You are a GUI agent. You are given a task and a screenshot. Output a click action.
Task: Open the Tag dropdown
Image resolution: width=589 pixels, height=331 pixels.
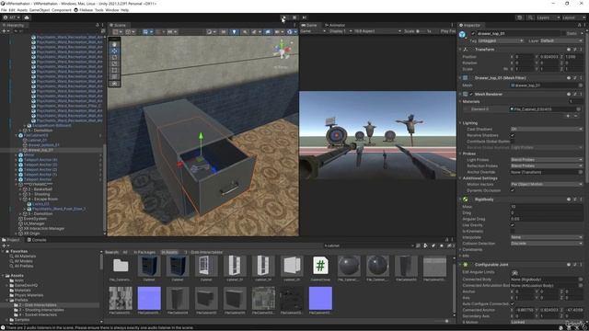[x=501, y=40]
